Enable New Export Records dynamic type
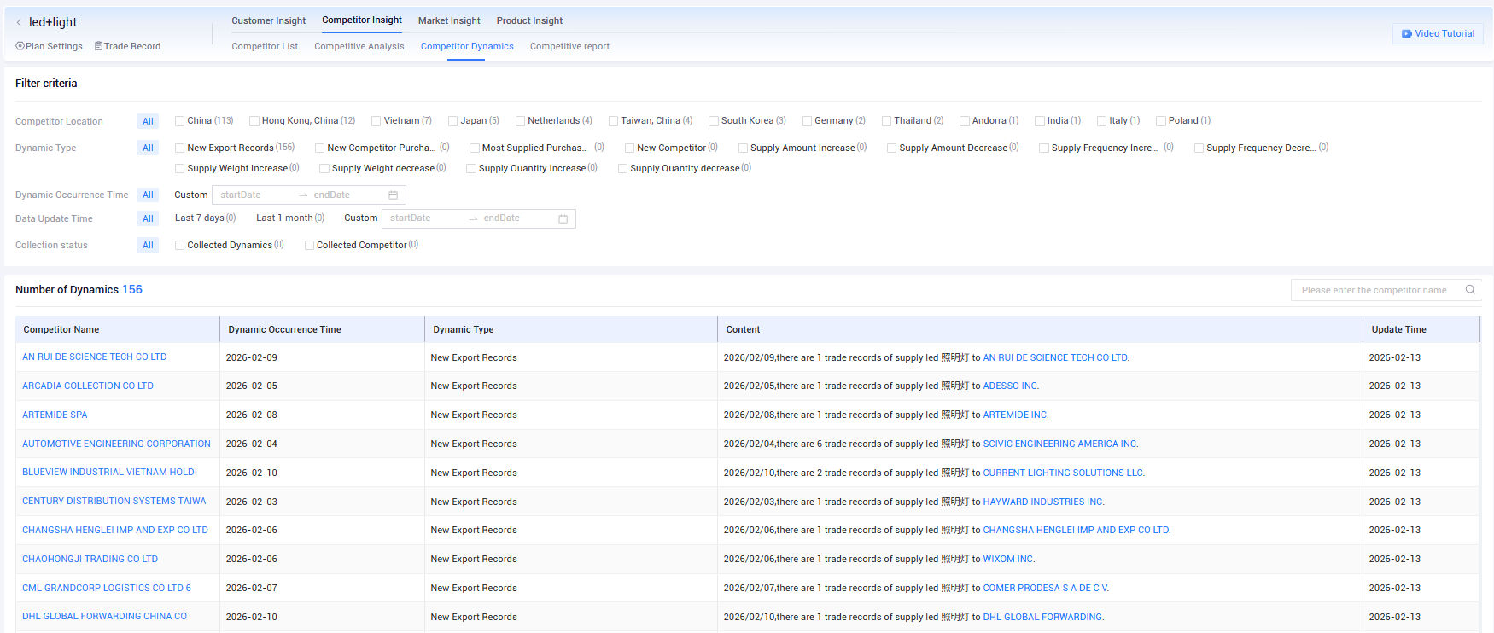 180,148
